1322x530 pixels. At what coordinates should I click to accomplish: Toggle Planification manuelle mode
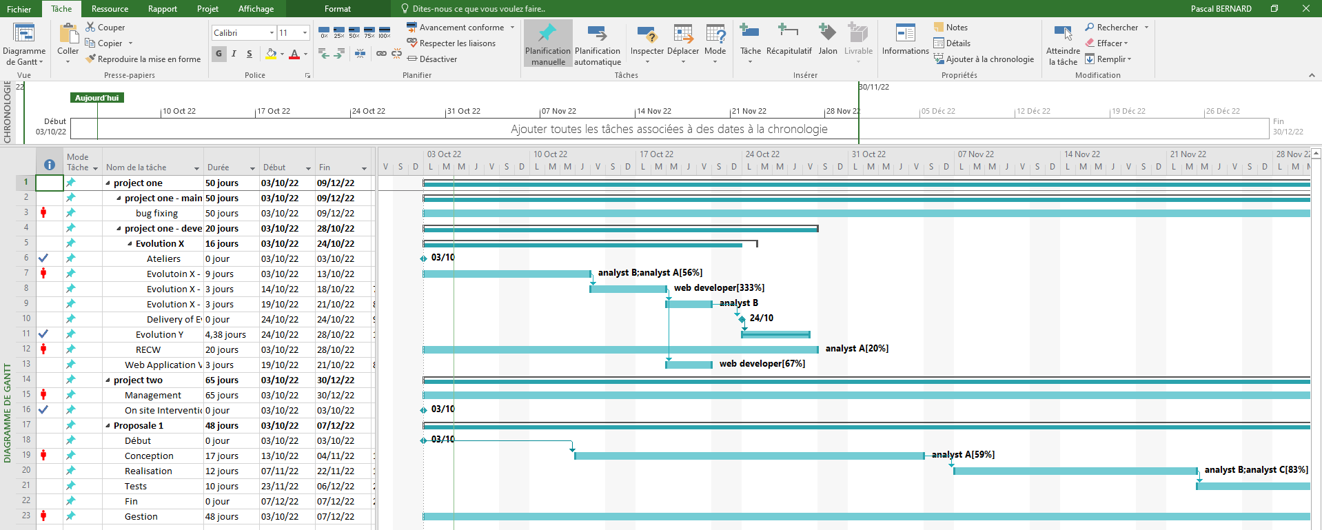click(548, 43)
